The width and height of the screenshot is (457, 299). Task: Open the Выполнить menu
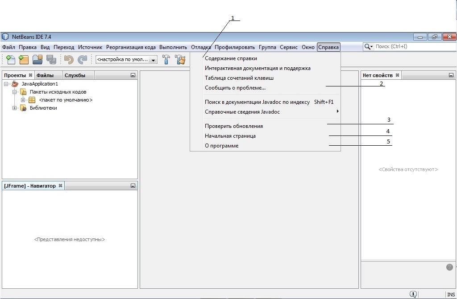[173, 47]
